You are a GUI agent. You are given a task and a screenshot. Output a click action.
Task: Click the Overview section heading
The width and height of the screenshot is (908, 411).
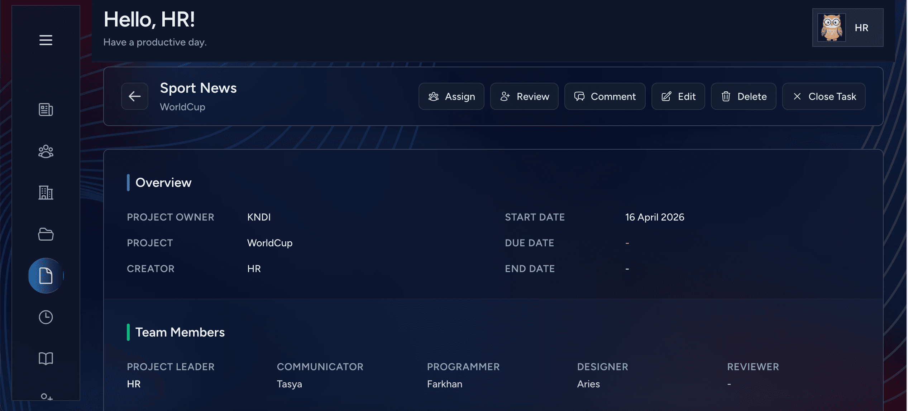pos(163,183)
